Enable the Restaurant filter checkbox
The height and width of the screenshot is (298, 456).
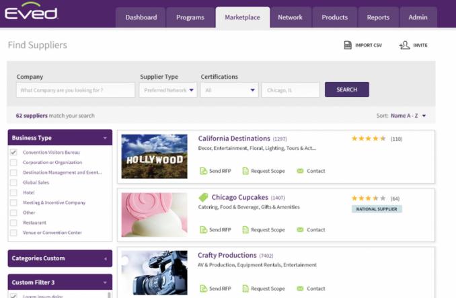pyautogui.click(x=13, y=223)
